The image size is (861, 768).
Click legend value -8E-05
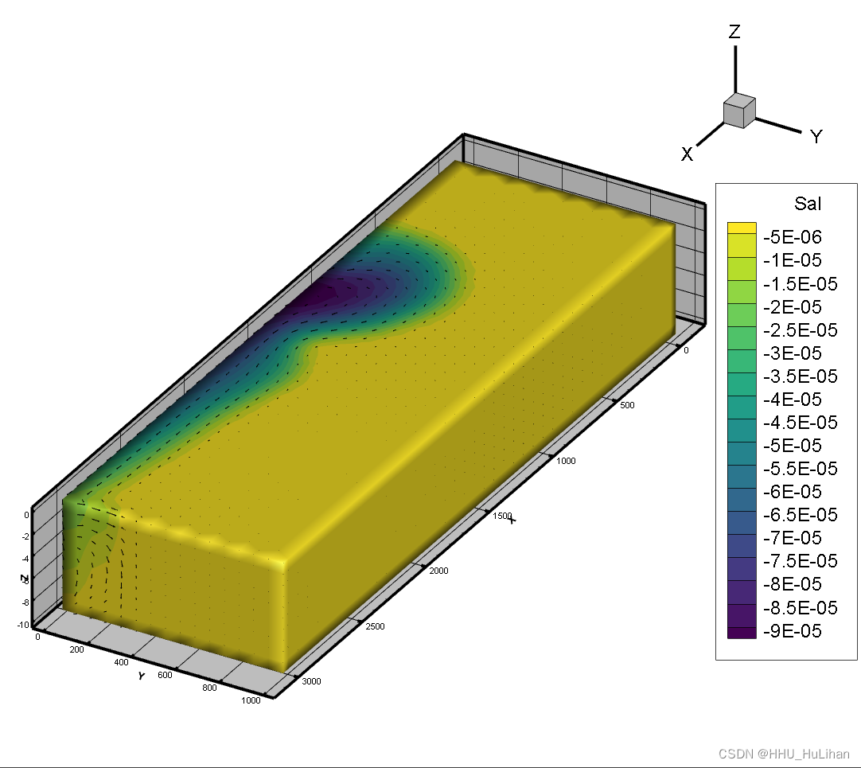[x=793, y=584]
